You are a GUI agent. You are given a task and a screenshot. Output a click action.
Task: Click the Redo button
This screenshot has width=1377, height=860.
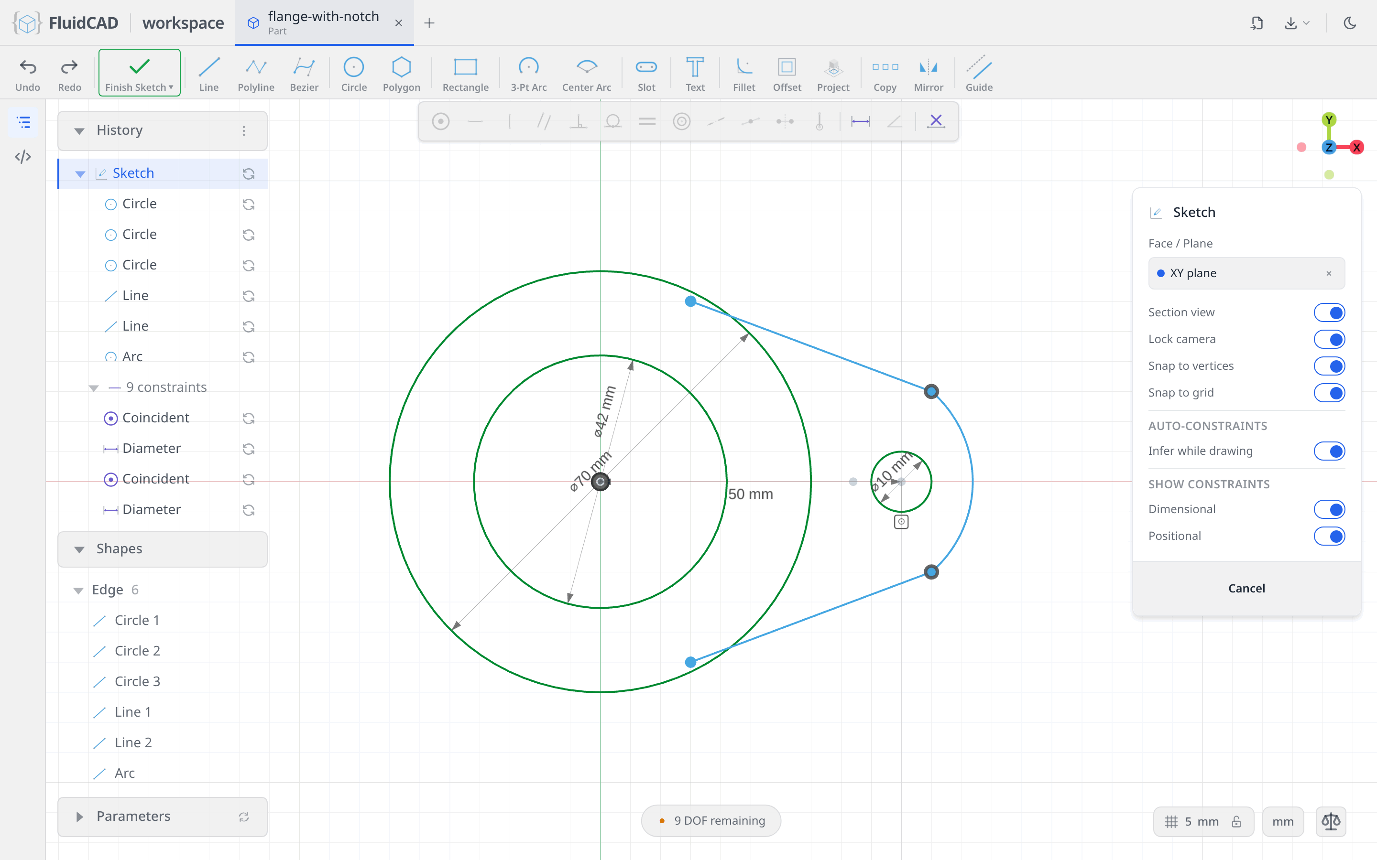(69, 74)
